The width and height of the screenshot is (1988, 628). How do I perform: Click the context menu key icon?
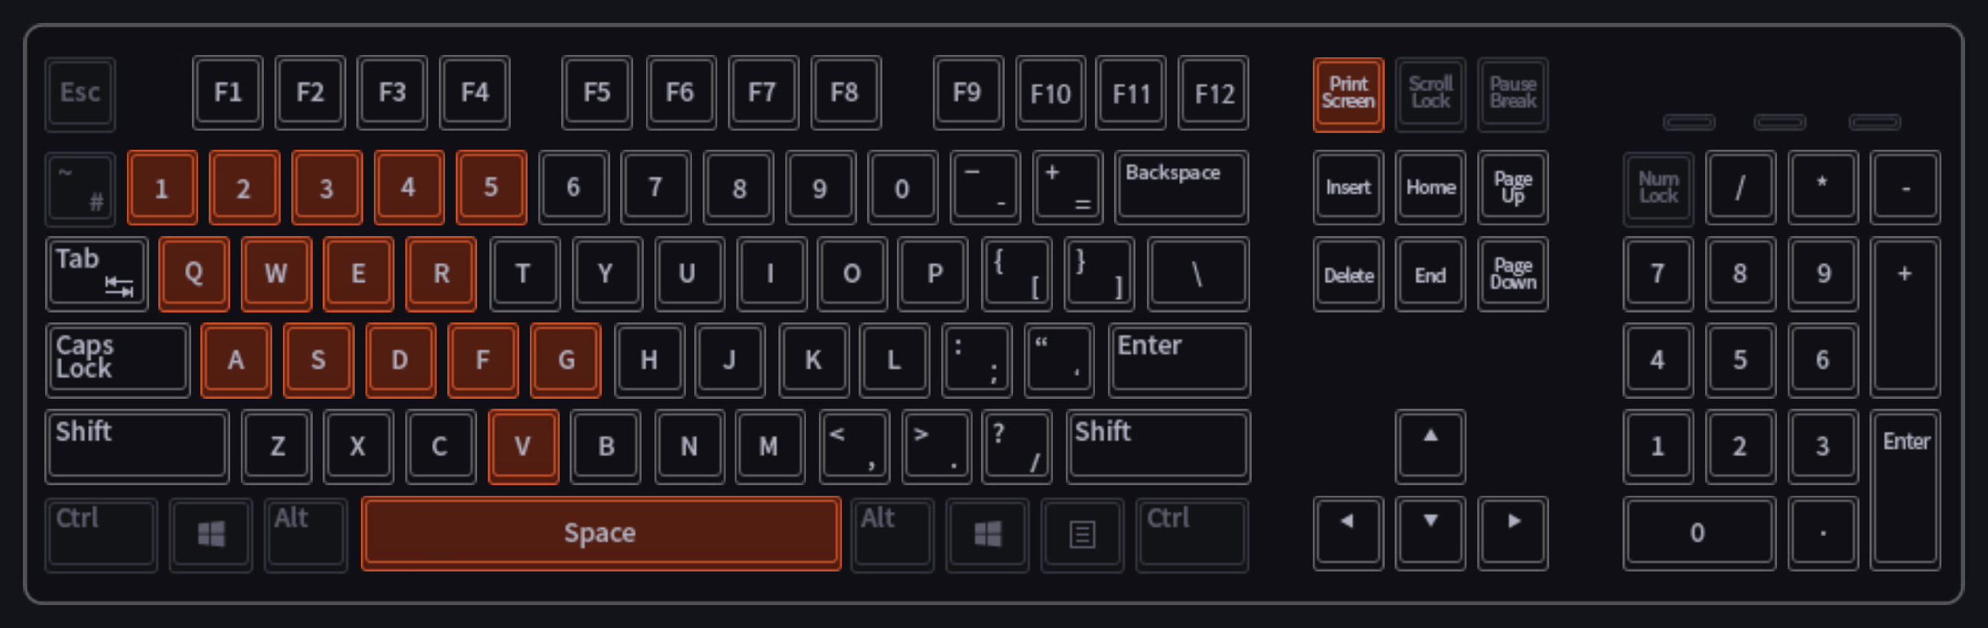point(1082,534)
